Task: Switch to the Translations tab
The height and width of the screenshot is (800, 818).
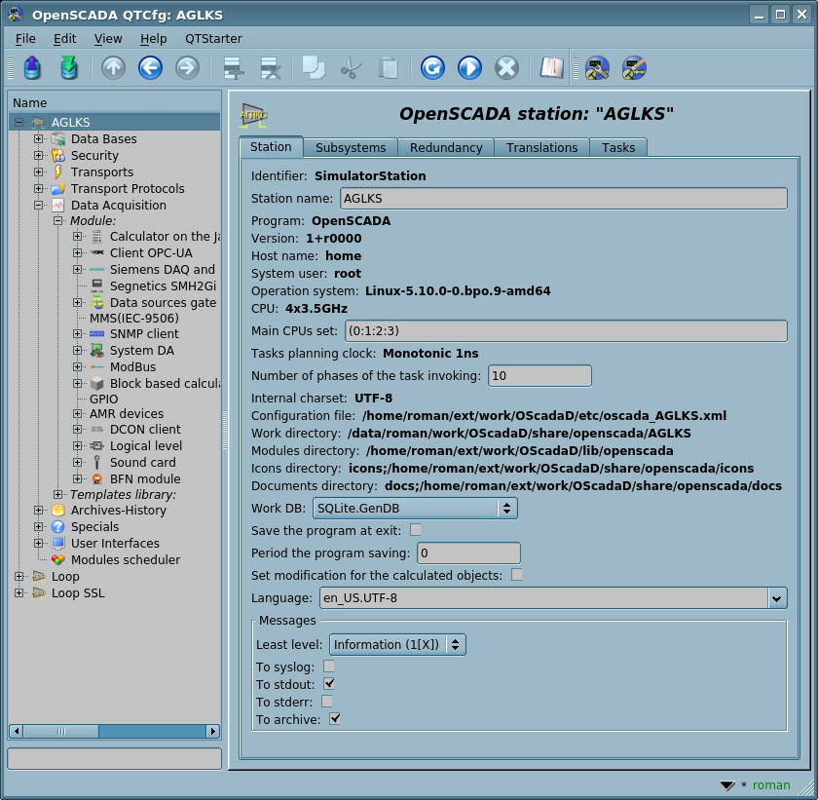Action: 542,148
